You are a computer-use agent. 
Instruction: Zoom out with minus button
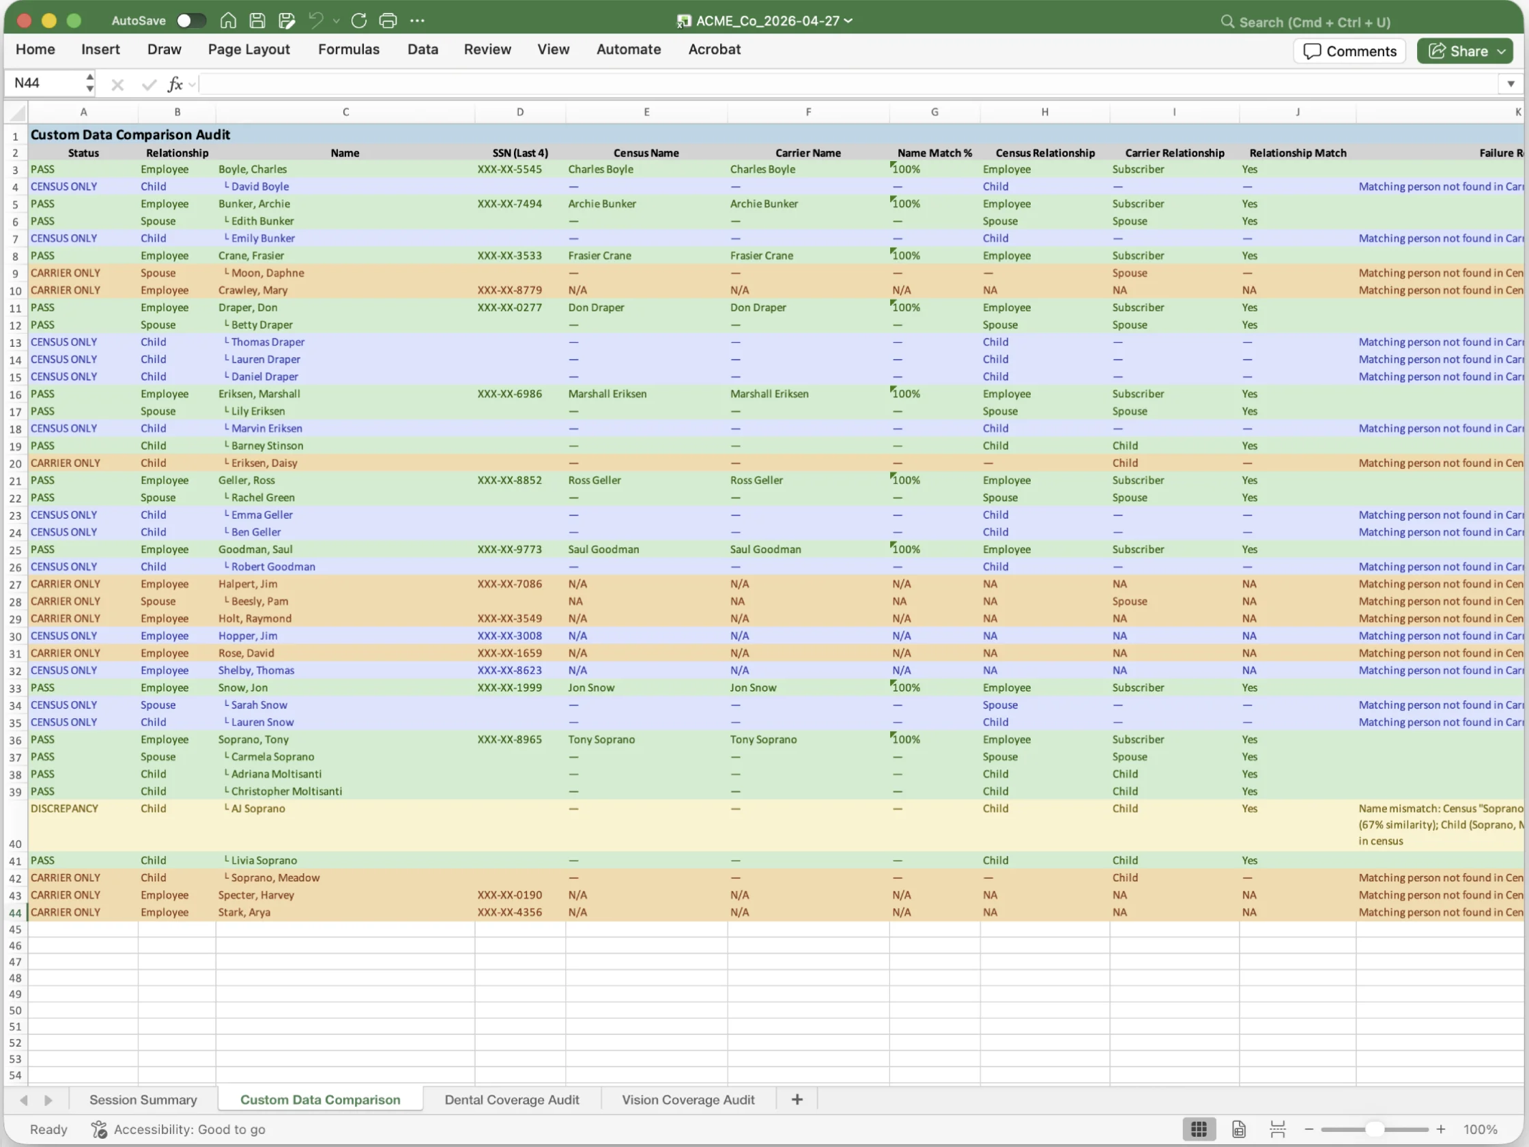click(x=1309, y=1129)
